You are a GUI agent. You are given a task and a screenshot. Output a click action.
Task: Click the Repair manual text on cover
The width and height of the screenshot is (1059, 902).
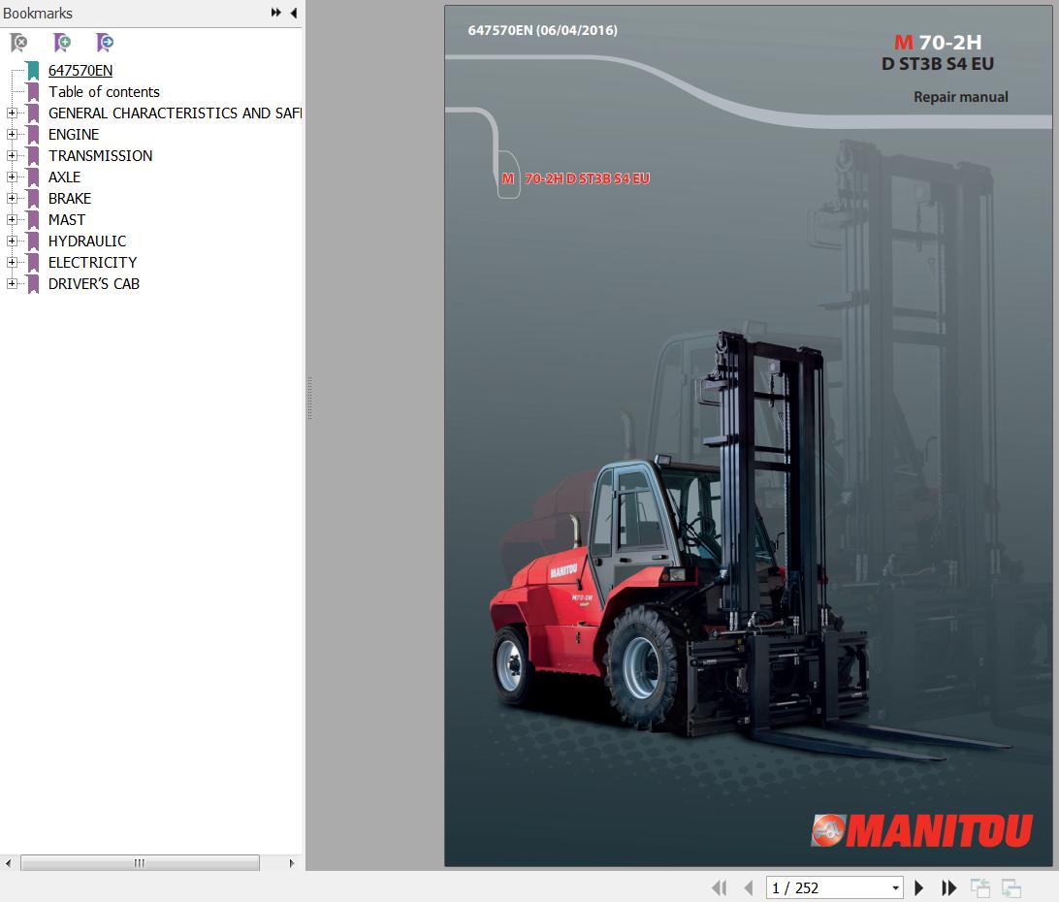960,97
